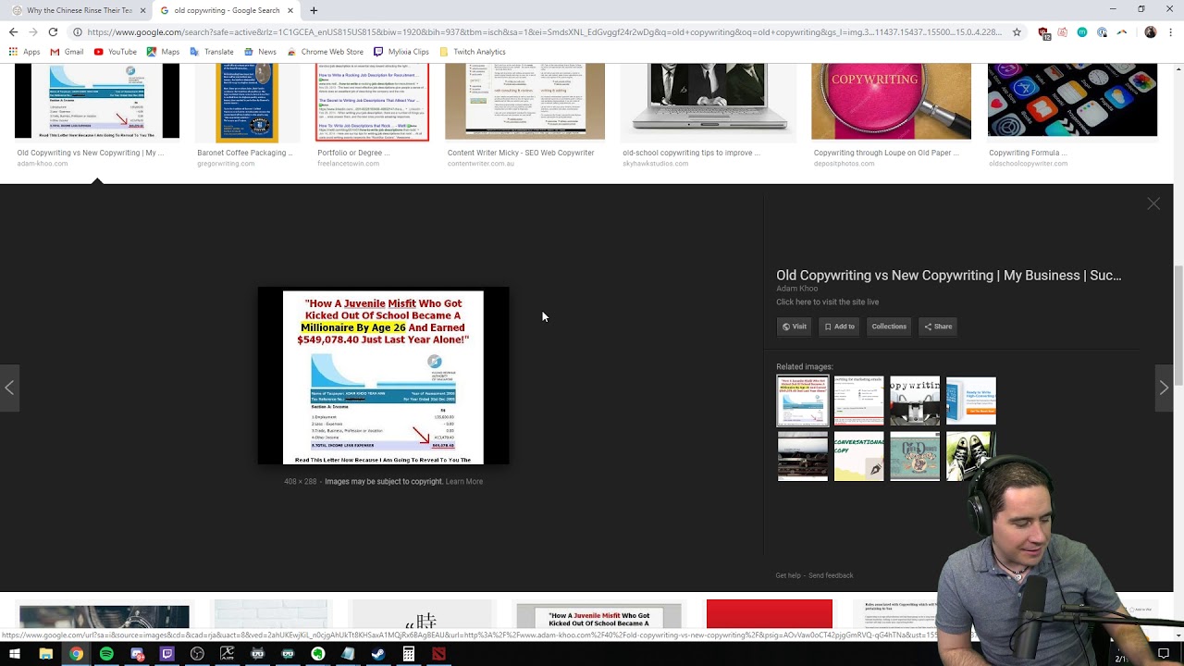Click the browser address bar
Screen dimensions: 1184x666
(546, 31)
